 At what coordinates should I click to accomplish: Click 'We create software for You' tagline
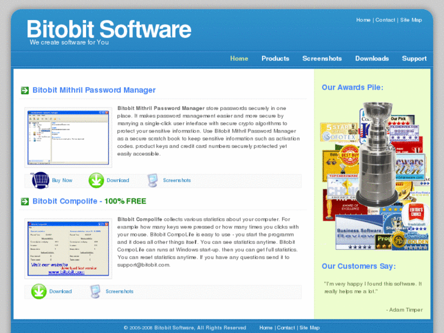click(x=69, y=42)
